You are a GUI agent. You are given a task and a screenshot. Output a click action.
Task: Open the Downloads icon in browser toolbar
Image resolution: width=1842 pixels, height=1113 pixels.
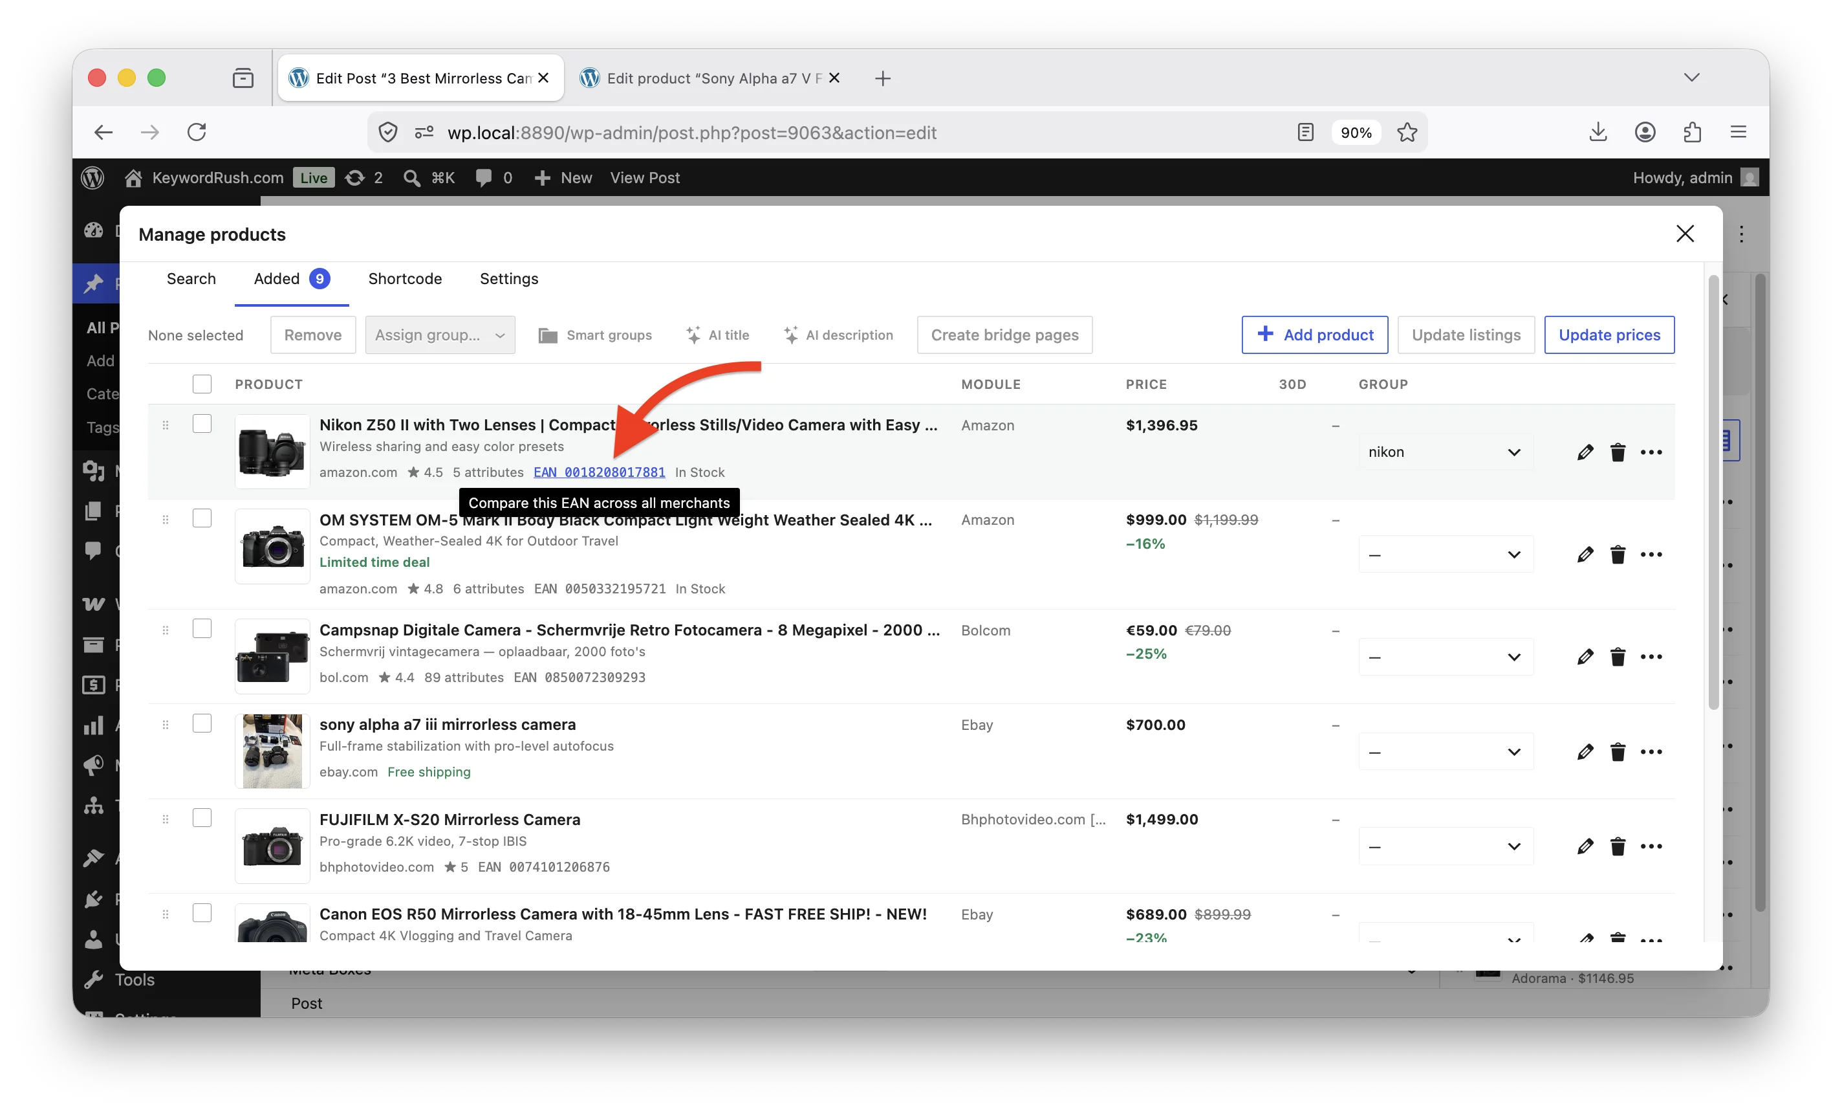click(x=1598, y=133)
